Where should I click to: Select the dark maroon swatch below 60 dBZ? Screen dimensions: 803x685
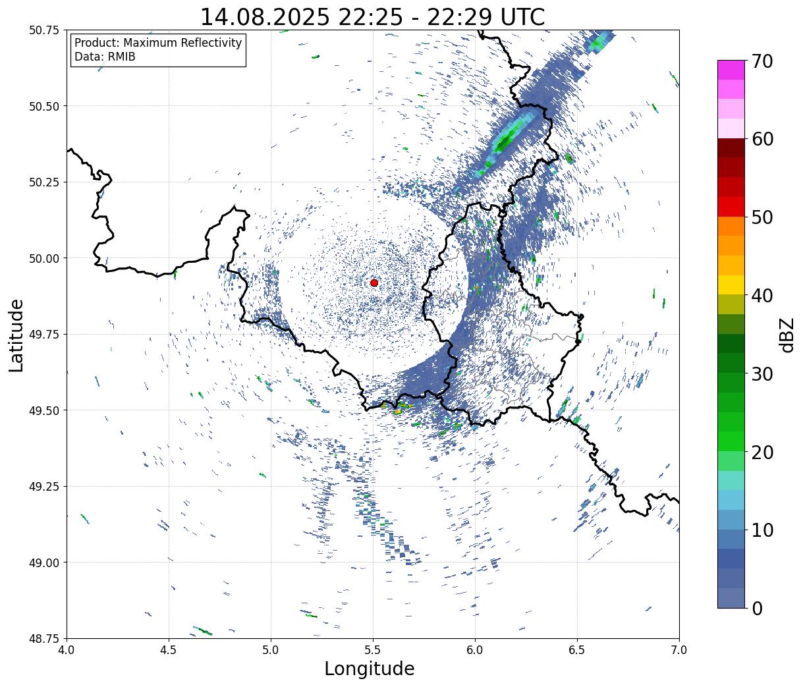[731, 148]
